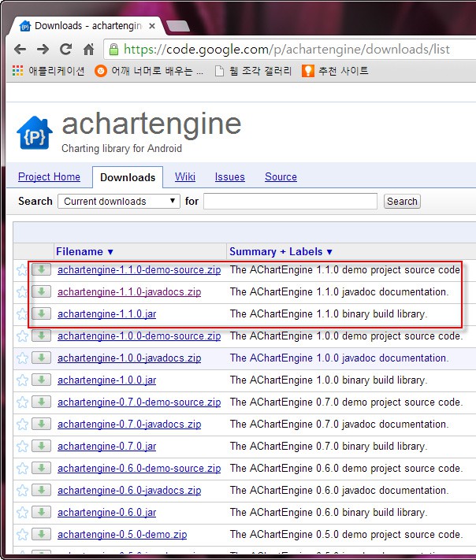
Task: Click the browser forward arrow
Action: tap(43, 49)
